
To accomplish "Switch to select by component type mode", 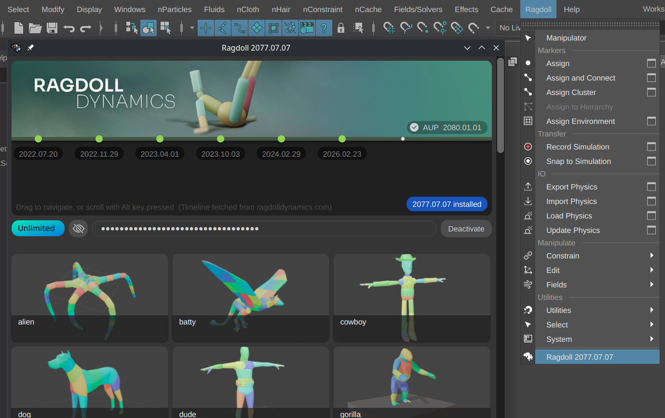I will [x=165, y=28].
